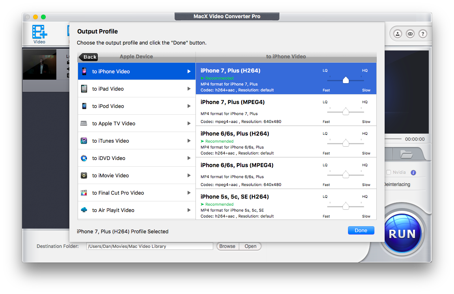Image resolution: width=454 pixels, height=294 pixels.
Task: Click the Destination Folder path field
Action: 150,246
